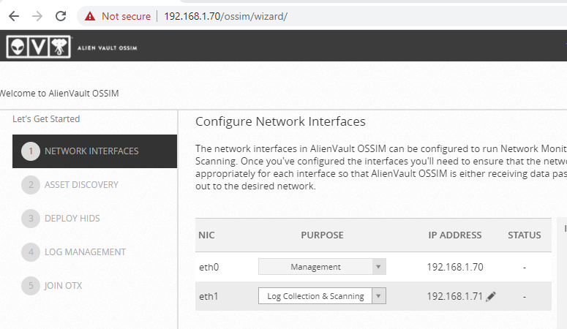The image size is (567, 329).
Task: Go to the Deploy HIDS step
Action: tap(72, 219)
